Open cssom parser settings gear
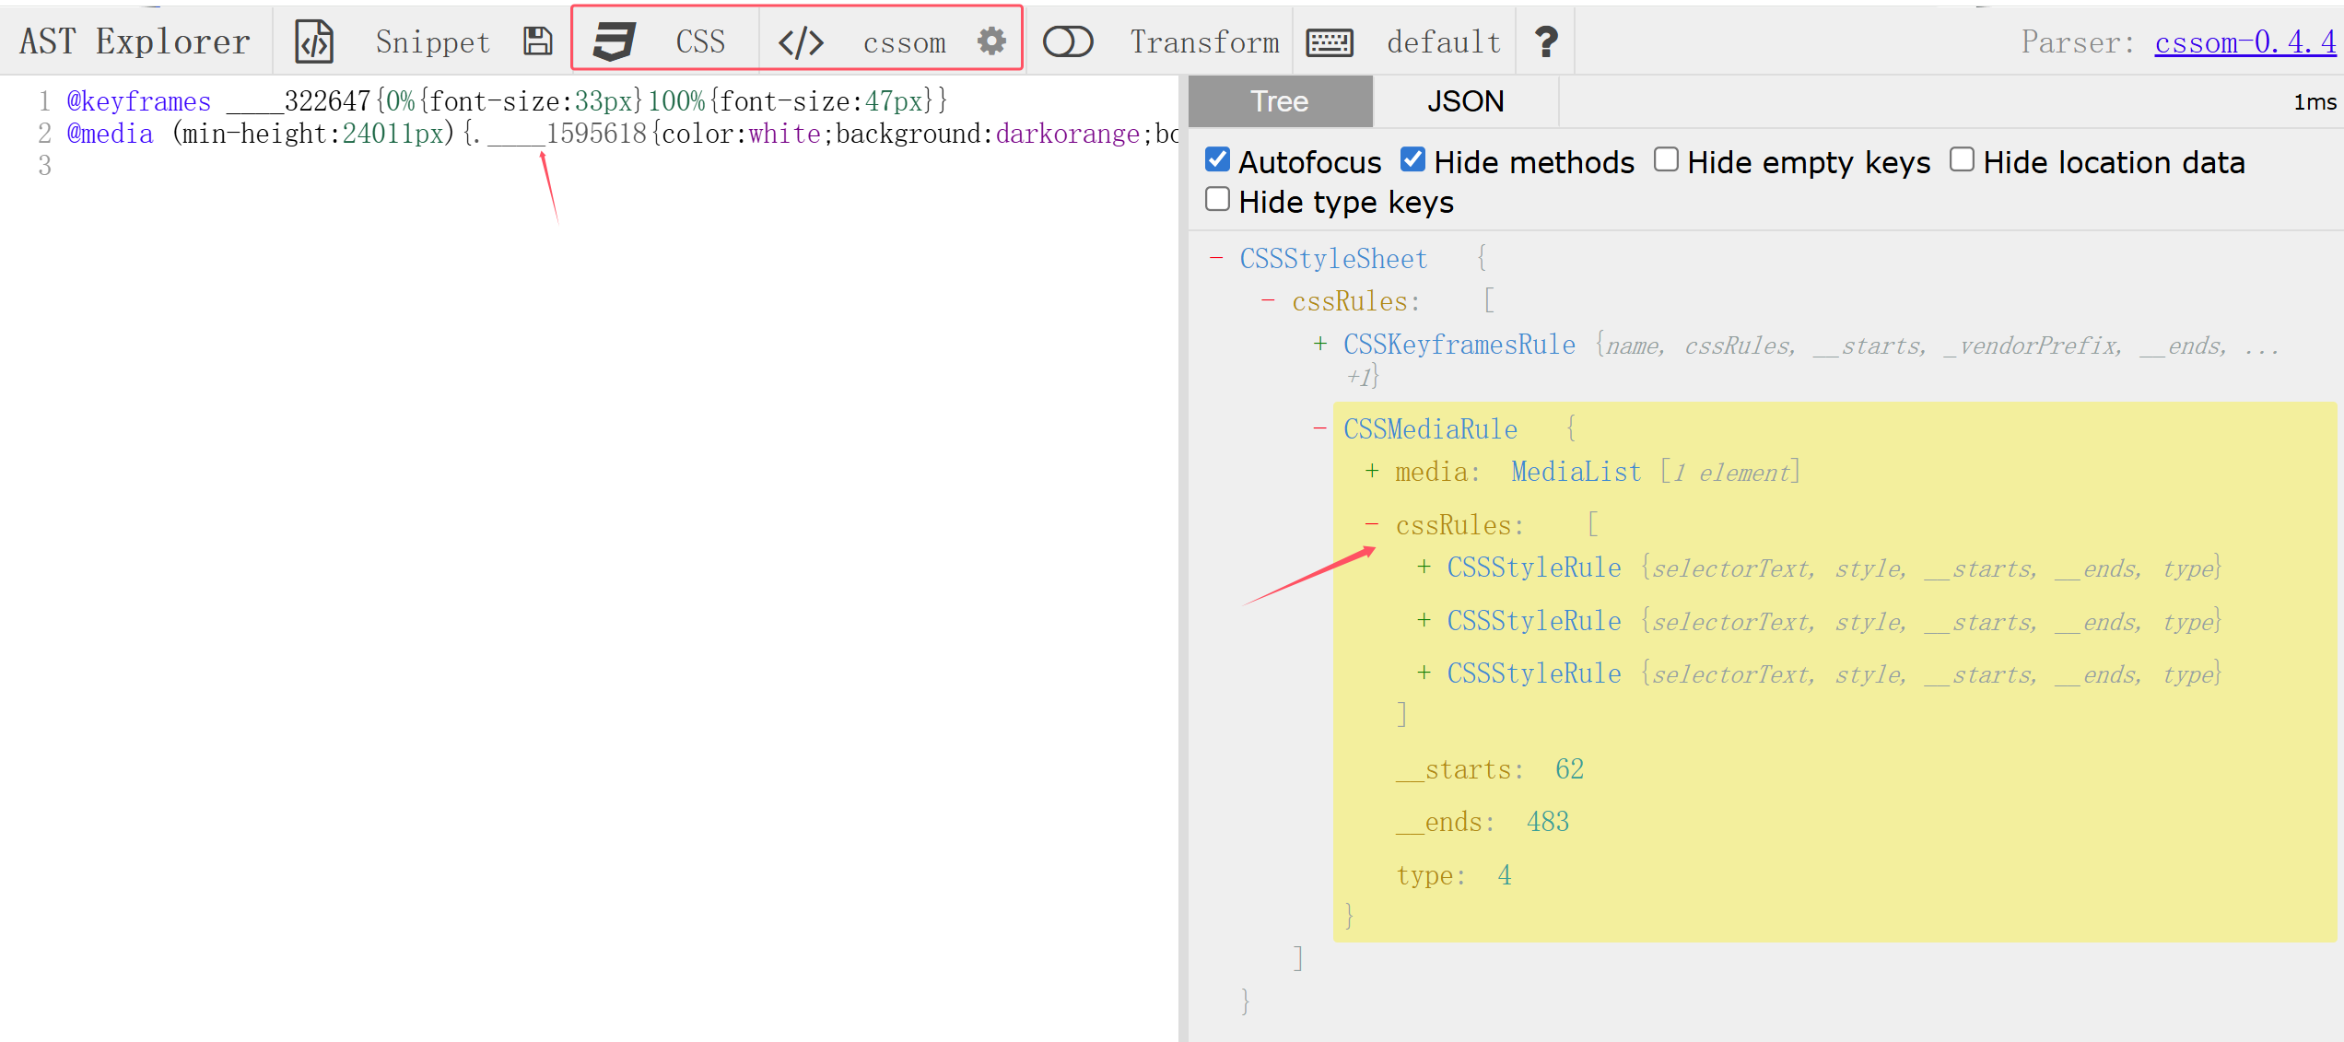2344x1042 pixels. tap(991, 41)
